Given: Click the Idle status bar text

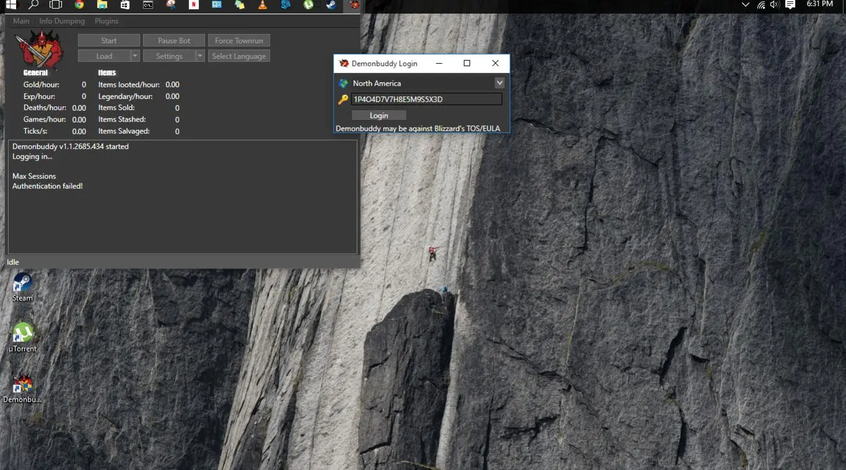Looking at the screenshot, I should (13, 262).
